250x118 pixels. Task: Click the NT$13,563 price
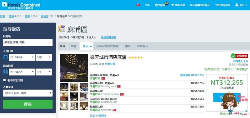(197, 99)
